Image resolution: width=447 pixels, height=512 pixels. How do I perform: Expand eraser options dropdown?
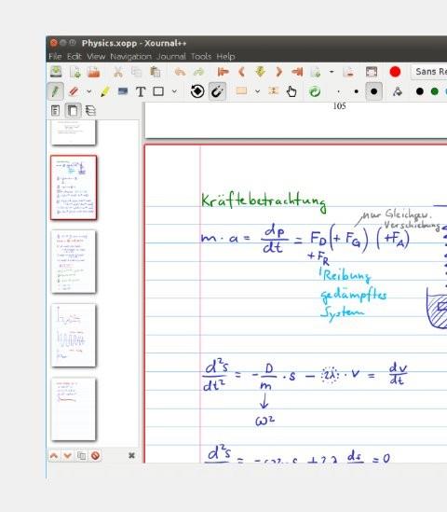coord(89,91)
